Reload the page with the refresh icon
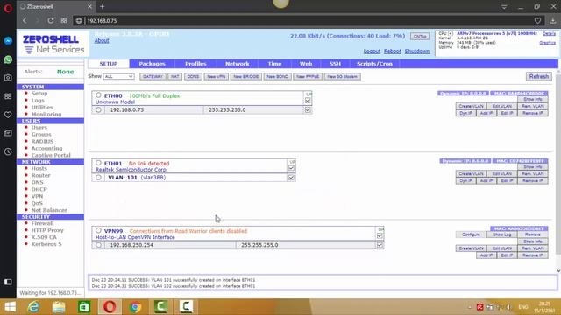This screenshot has height=315, width=561. [51, 20]
